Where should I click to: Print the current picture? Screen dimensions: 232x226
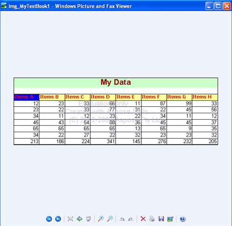pos(152,219)
